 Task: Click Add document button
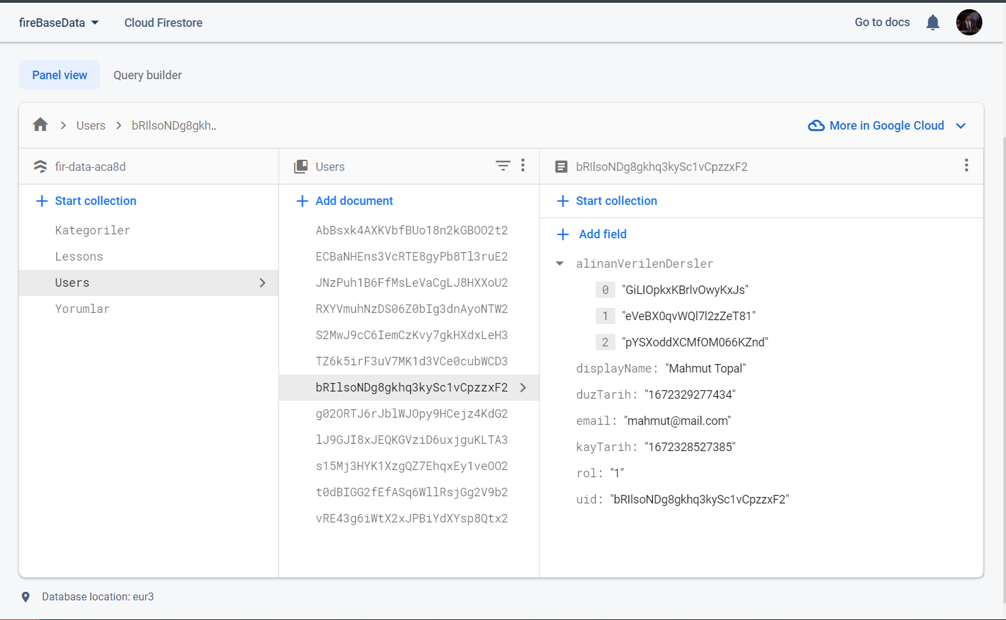click(x=354, y=201)
